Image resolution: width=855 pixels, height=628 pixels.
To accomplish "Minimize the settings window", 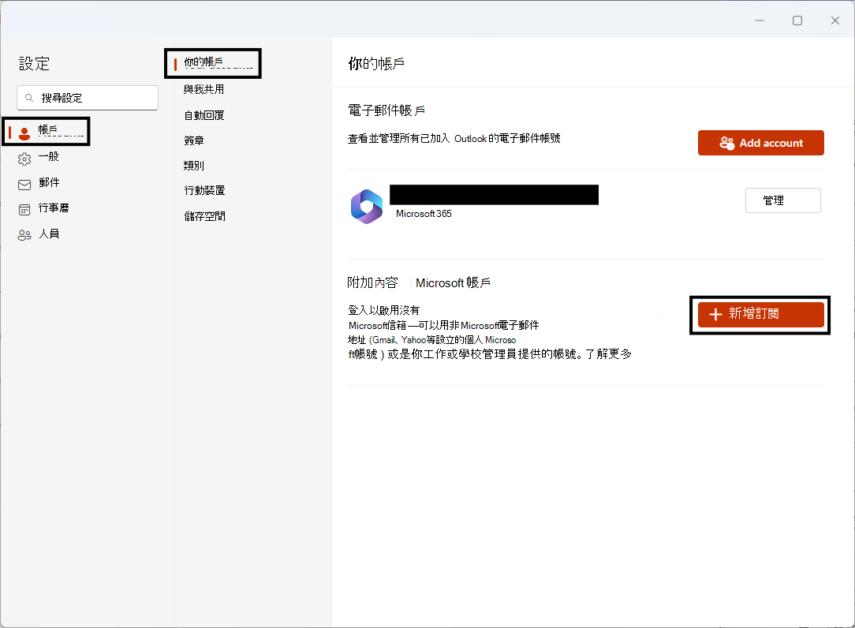I will (x=760, y=21).
